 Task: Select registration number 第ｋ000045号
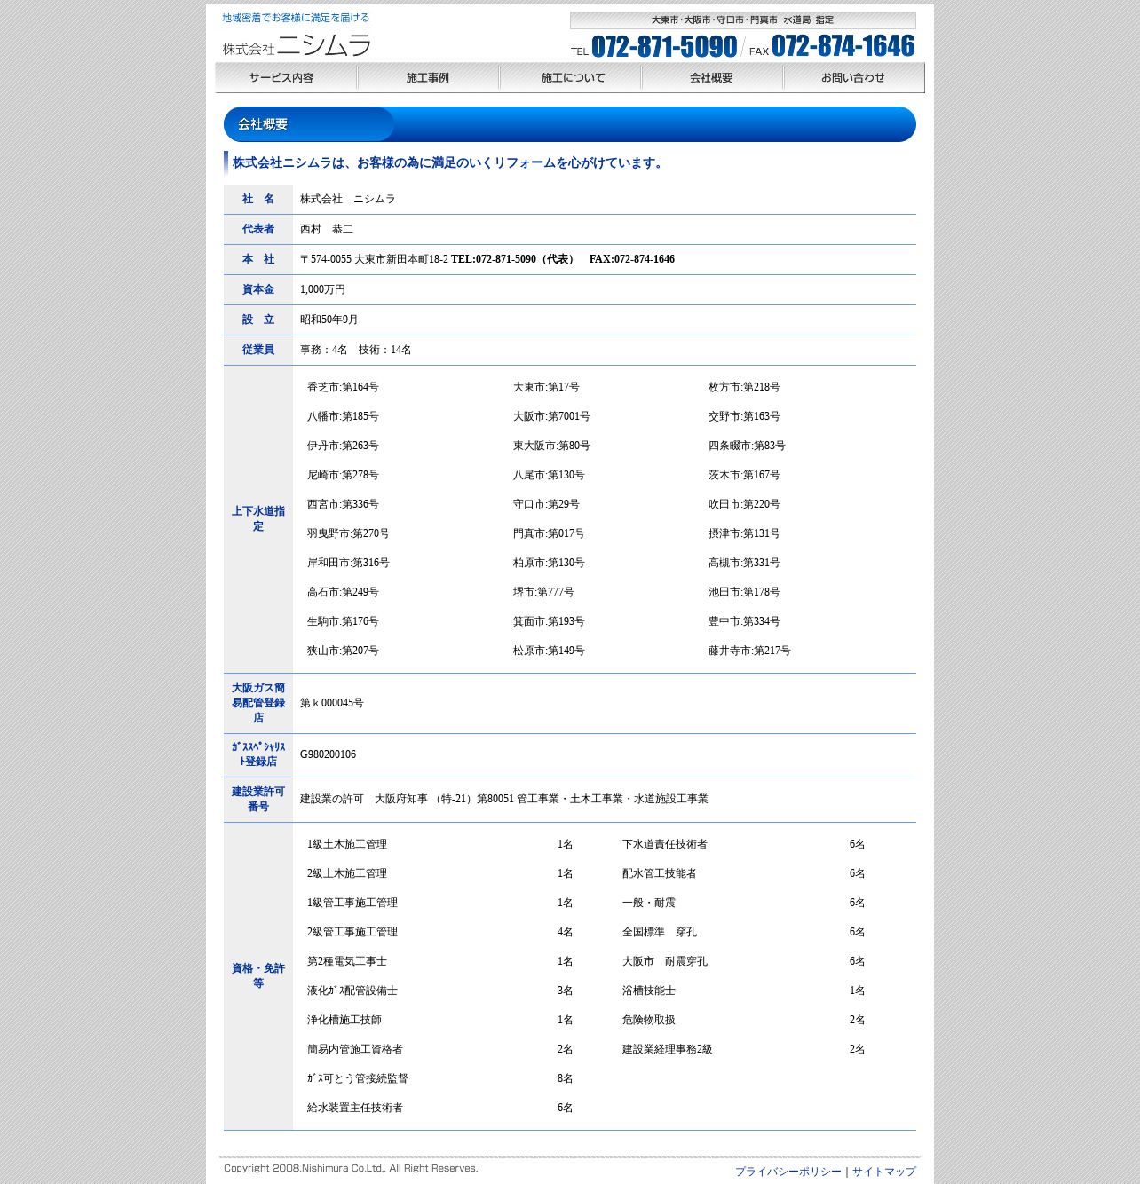[332, 703]
